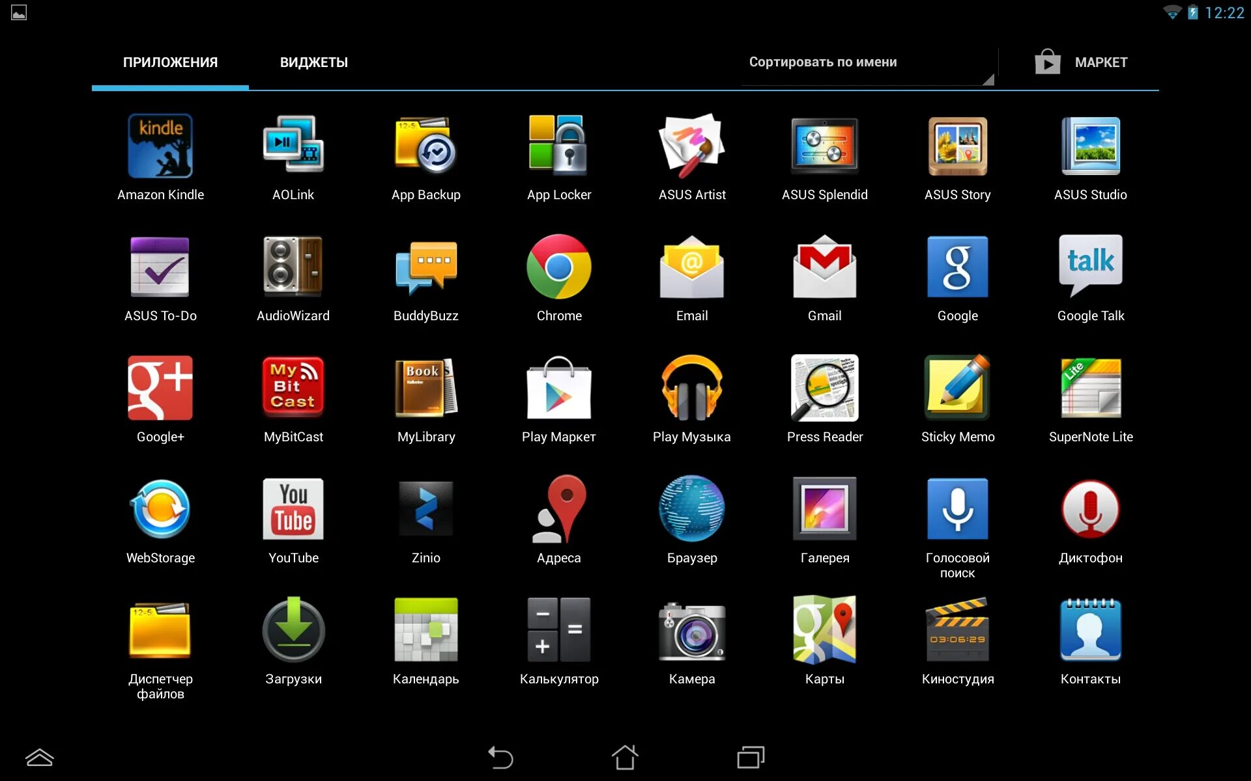Switch to ВИДЖЕТЫ tab
The height and width of the screenshot is (781, 1251).
(x=313, y=62)
